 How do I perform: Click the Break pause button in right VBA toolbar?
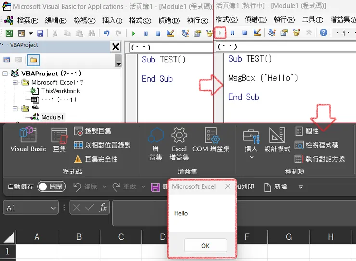pos(232,33)
